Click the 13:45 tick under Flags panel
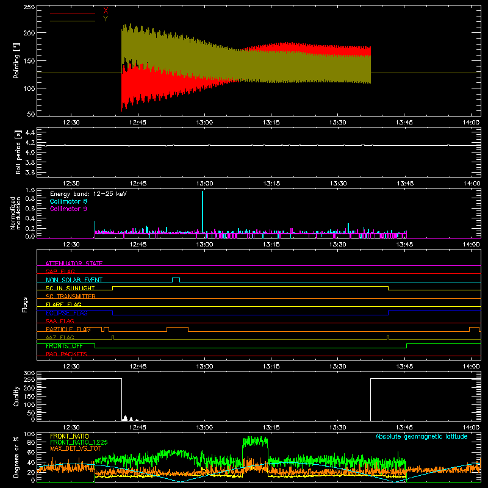 (404, 367)
